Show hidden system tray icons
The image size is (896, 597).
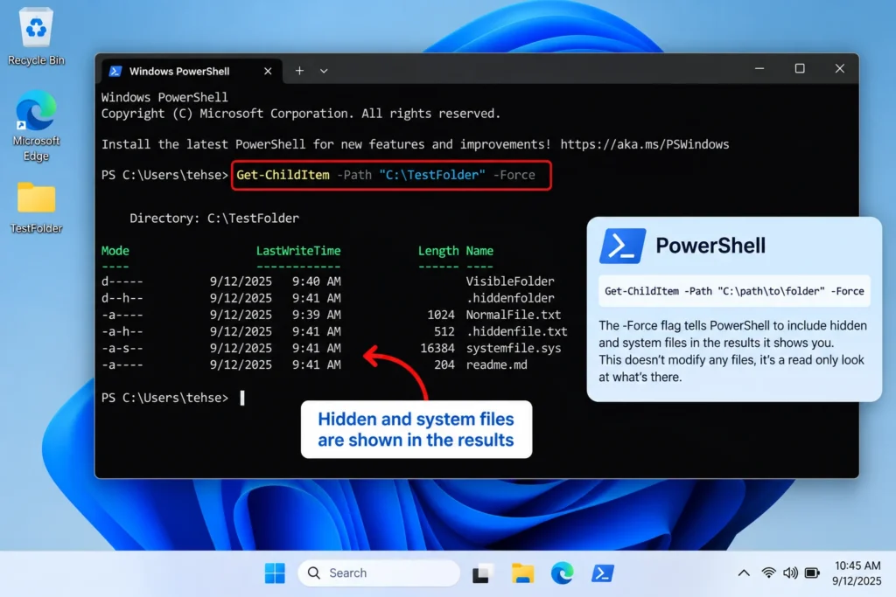point(744,573)
